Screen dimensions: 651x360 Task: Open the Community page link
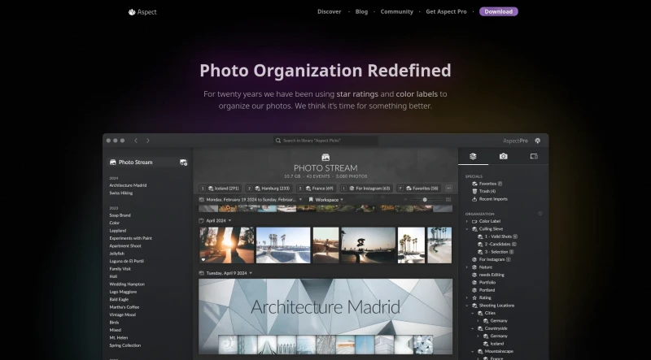click(x=396, y=12)
